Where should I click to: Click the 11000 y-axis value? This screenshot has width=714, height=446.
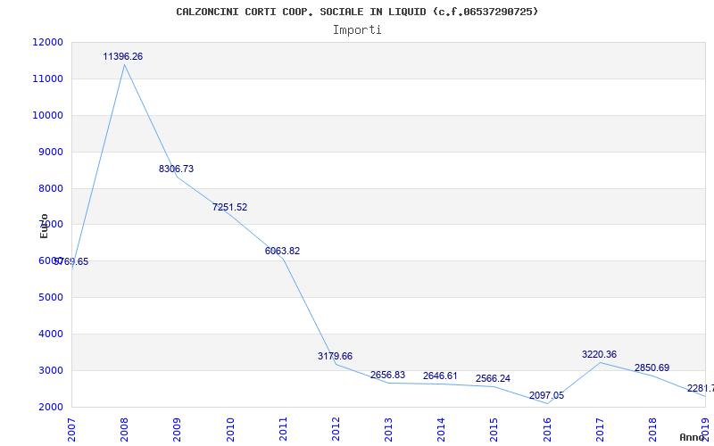coord(47,78)
